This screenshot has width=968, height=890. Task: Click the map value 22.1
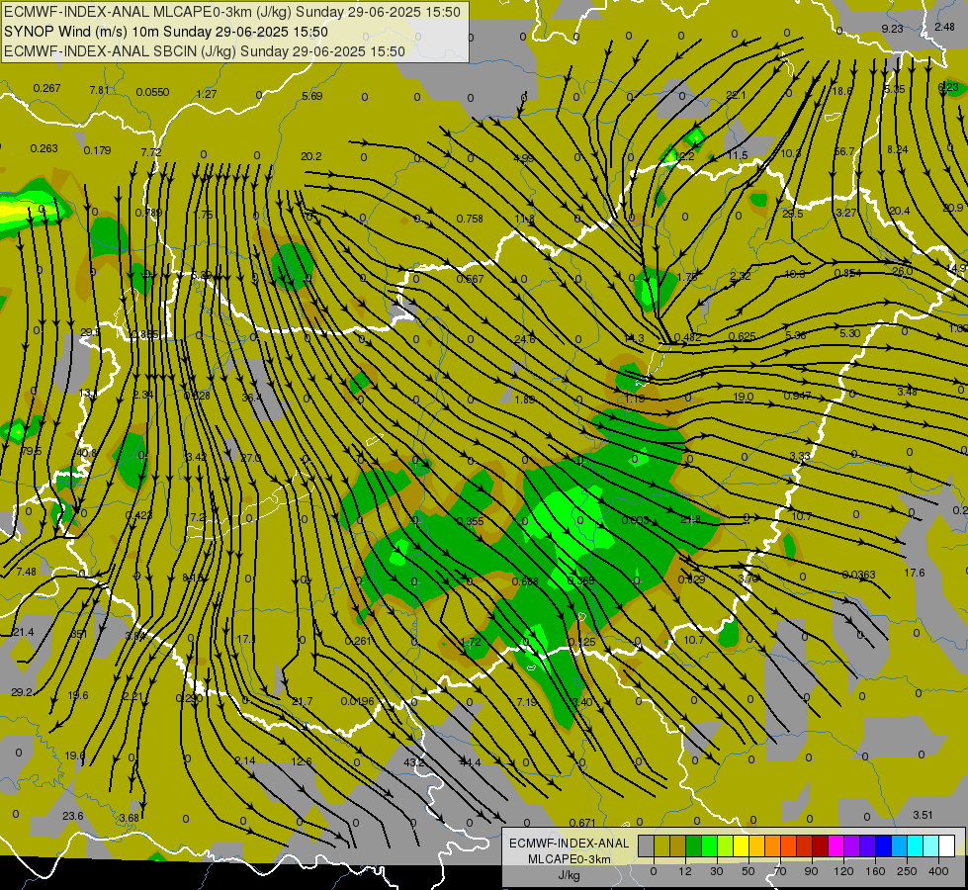coord(736,95)
